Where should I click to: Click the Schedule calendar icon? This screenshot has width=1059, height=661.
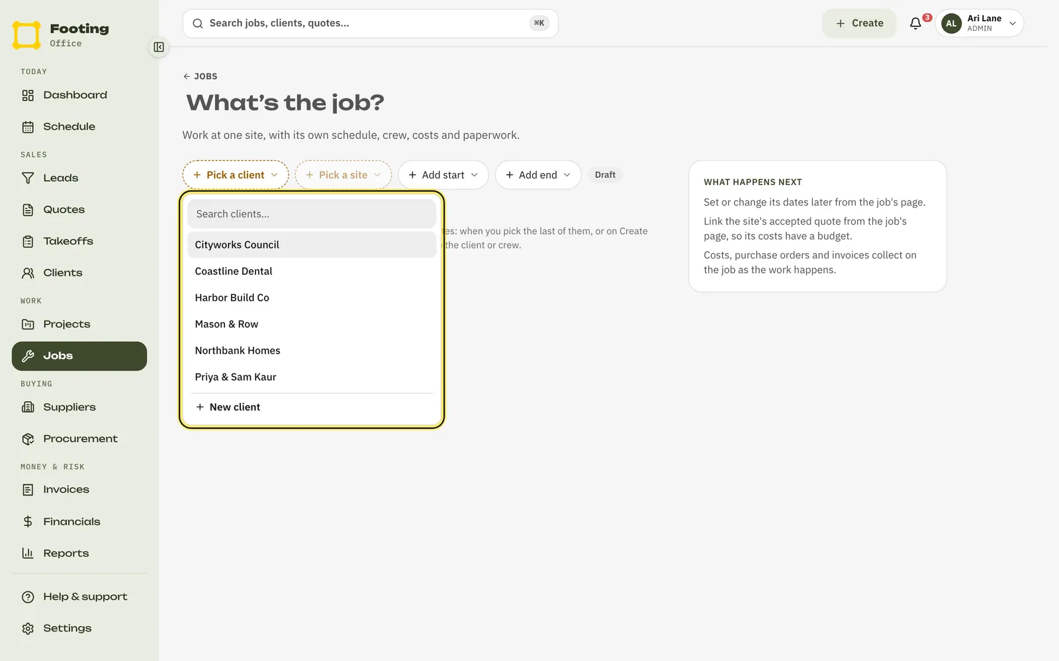28,127
